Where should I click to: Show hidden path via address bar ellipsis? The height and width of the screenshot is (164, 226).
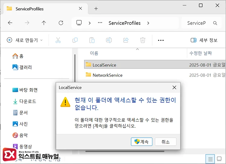[x=100, y=23]
